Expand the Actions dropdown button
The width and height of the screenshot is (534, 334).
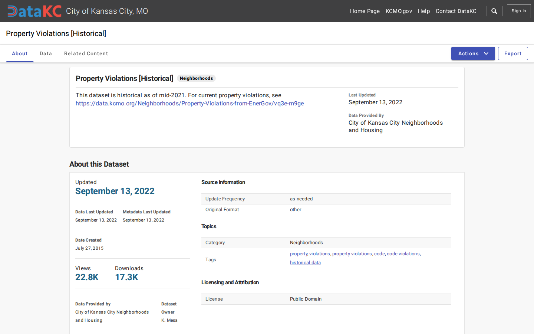473,53
